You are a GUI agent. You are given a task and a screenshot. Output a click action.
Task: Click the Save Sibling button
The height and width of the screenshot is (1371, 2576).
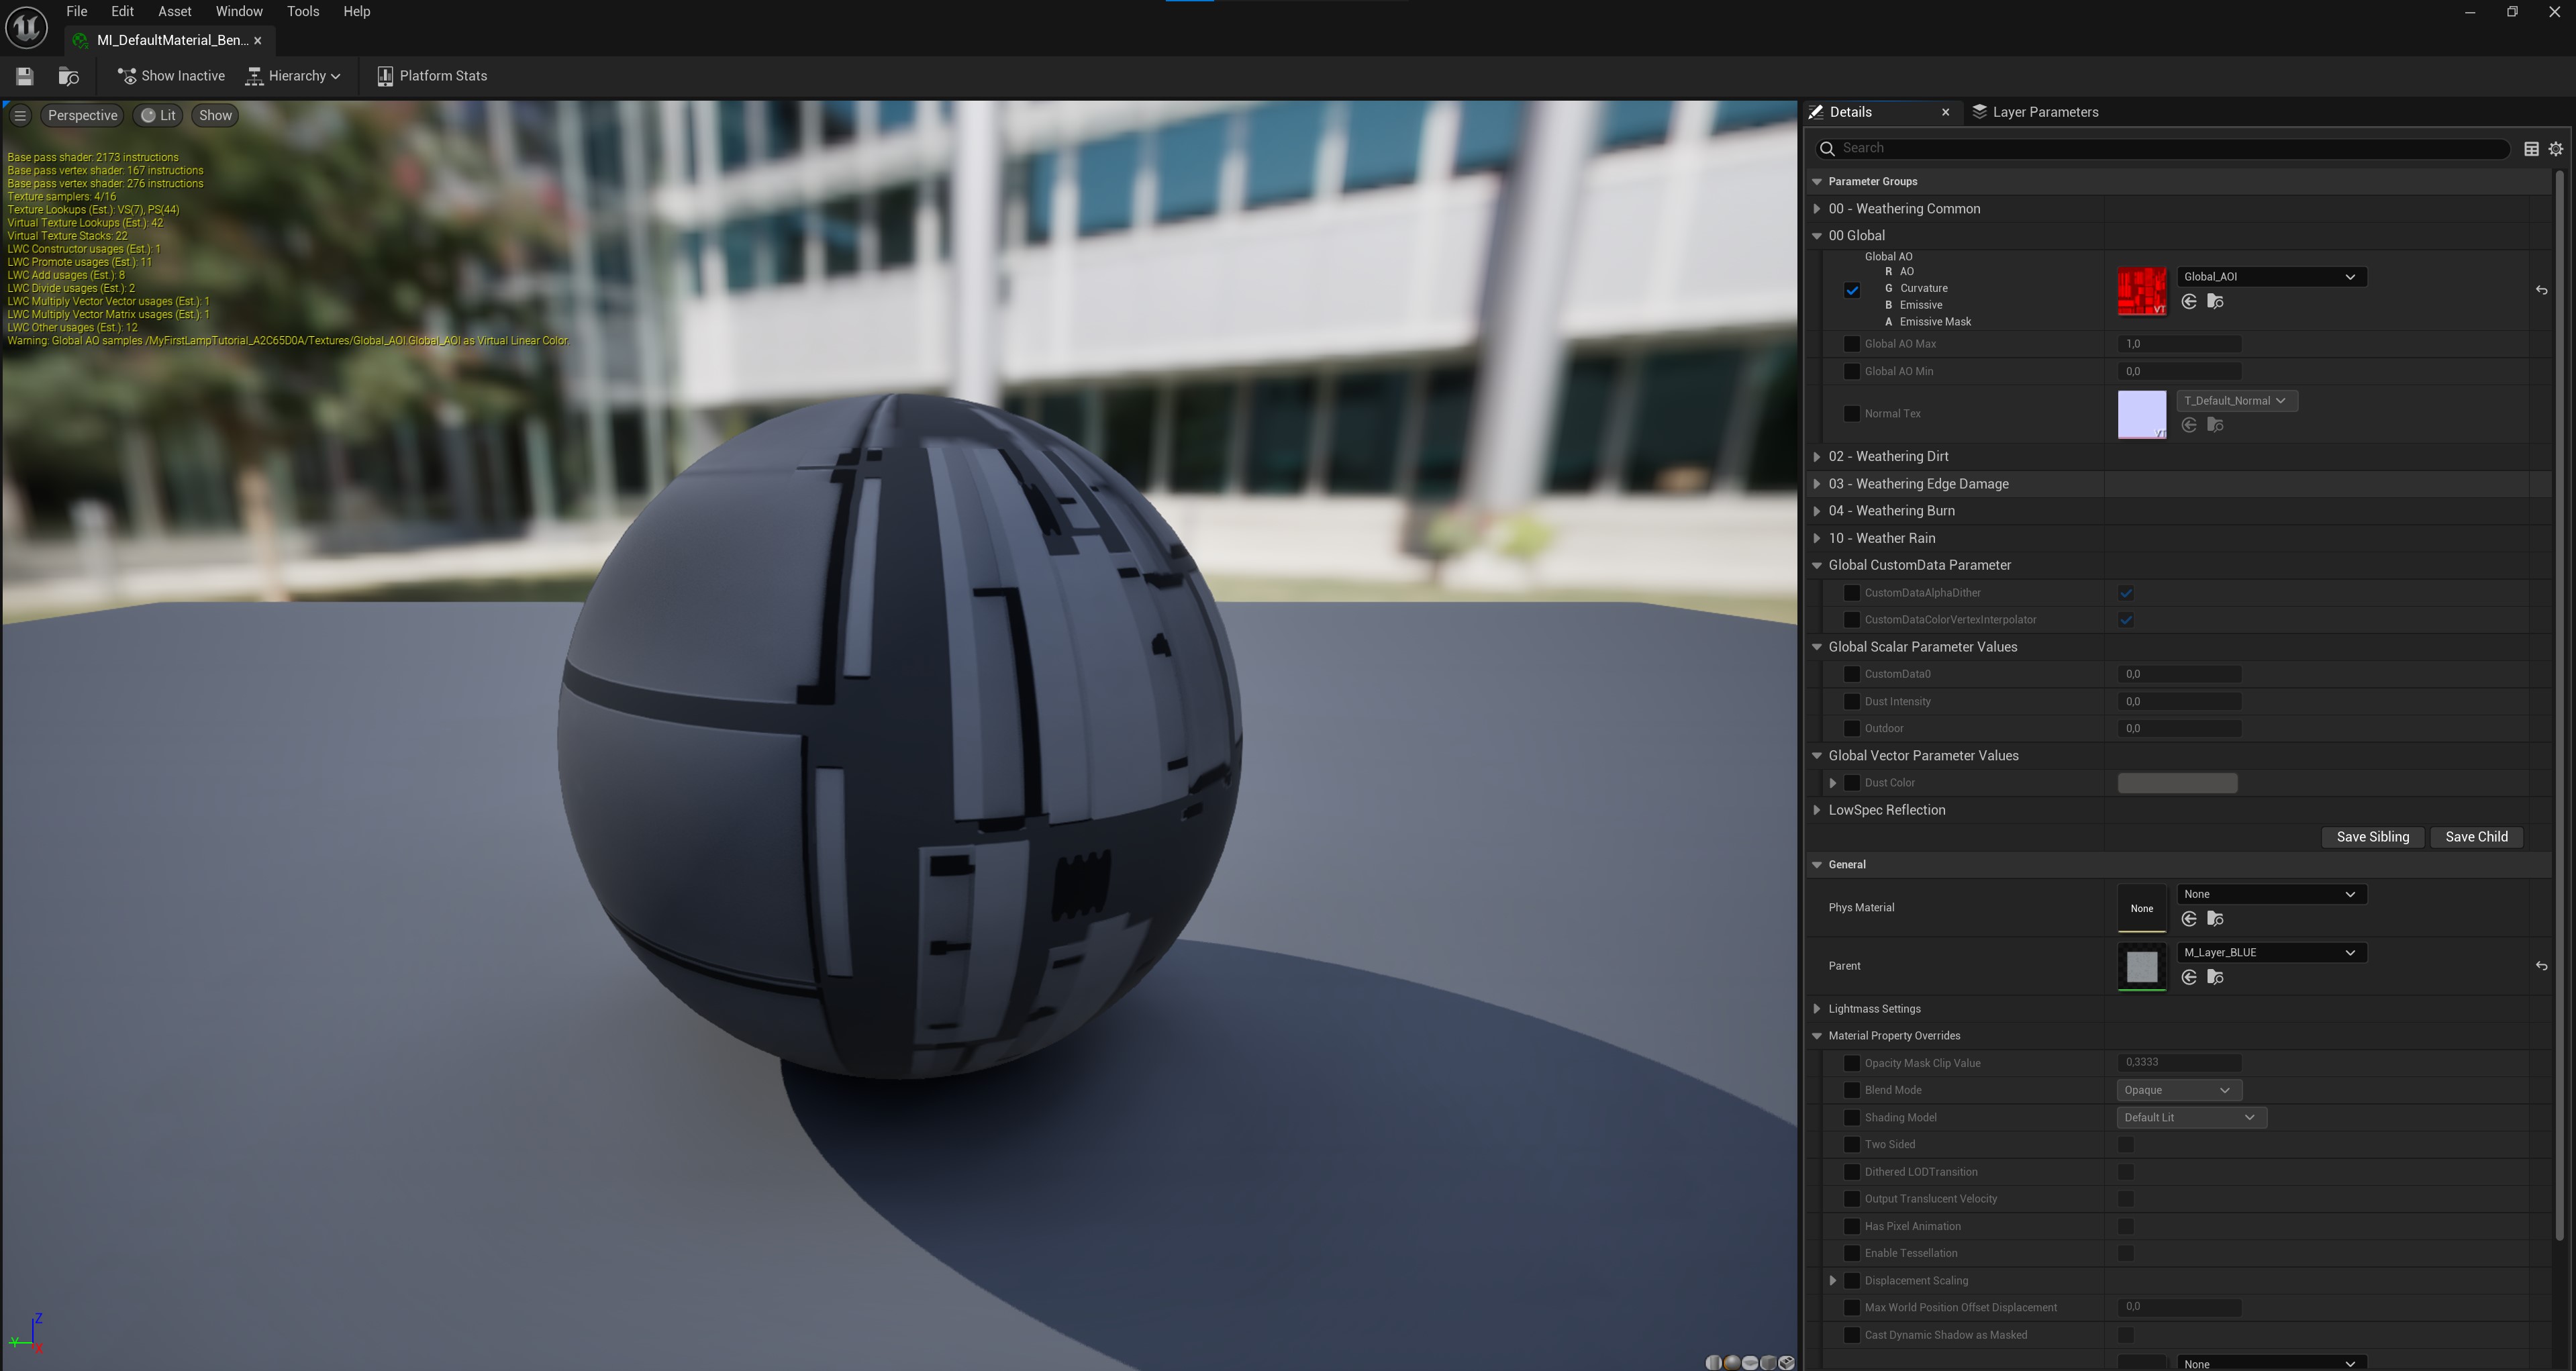(2372, 837)
